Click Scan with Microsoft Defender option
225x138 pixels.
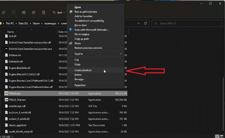[91, 30]
